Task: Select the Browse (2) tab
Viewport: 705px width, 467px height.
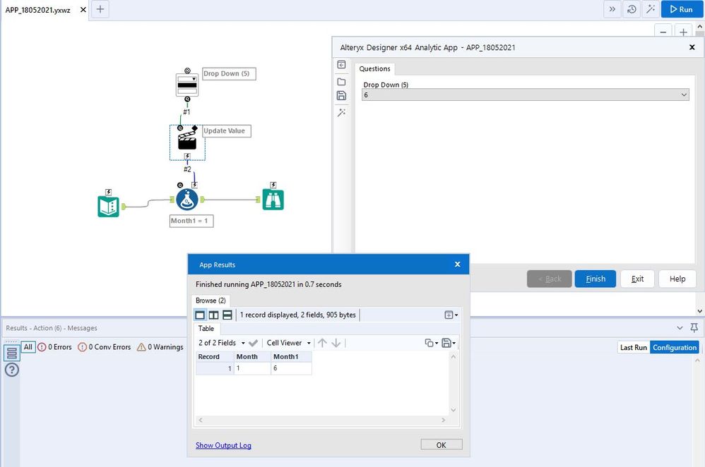Action: point(211,301)
